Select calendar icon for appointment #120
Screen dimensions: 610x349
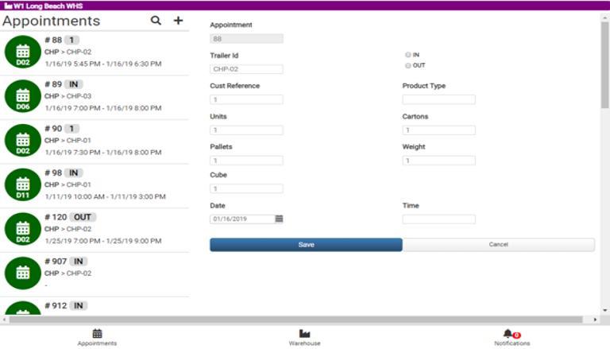[22, 229]
